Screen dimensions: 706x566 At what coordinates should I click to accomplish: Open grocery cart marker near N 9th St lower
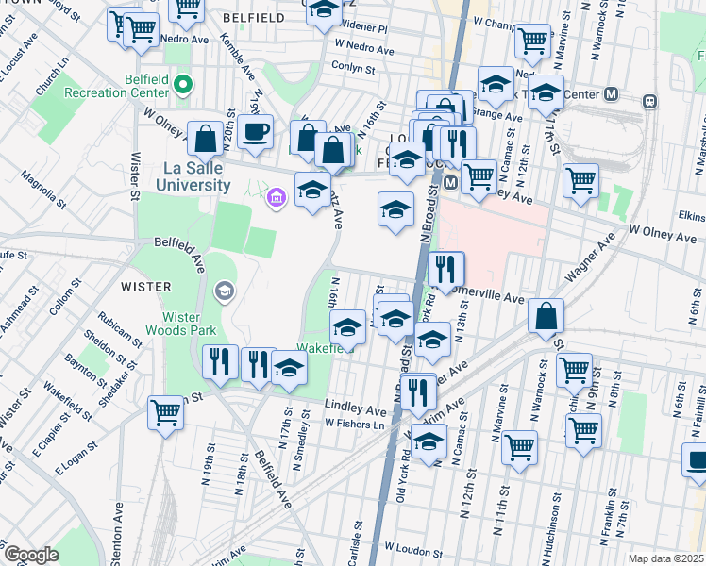pos(583,434)
